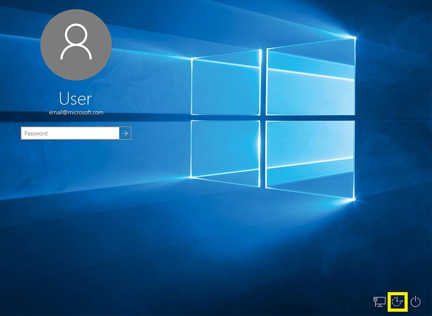Click the bottom-left pane of Windows logo
432x316 pixels.
[x=226, y=149]
